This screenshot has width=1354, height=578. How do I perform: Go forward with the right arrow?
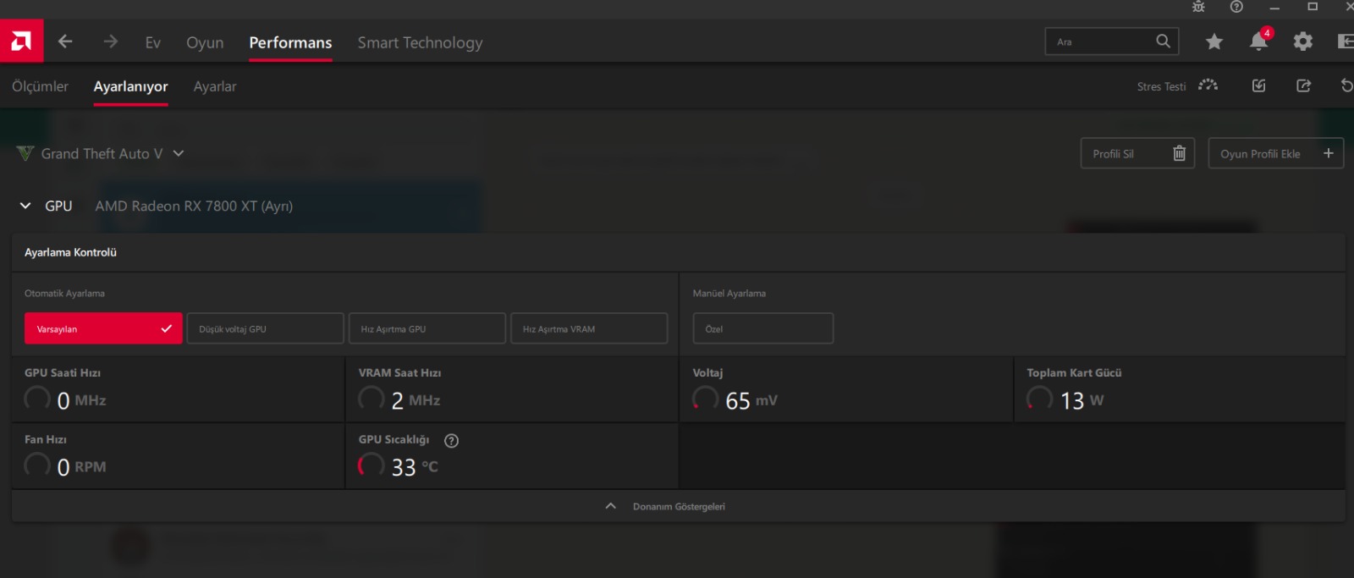(111, 41)
